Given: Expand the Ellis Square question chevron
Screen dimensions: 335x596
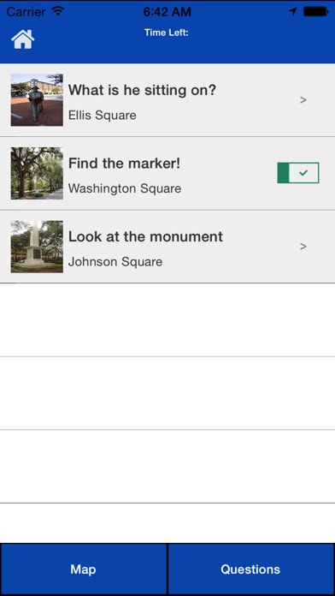Looking at the screenshot, I should (x=303, y=100).
